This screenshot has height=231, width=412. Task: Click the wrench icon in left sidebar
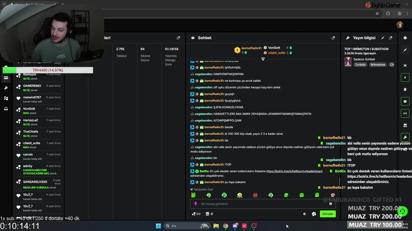coord(6,88)
